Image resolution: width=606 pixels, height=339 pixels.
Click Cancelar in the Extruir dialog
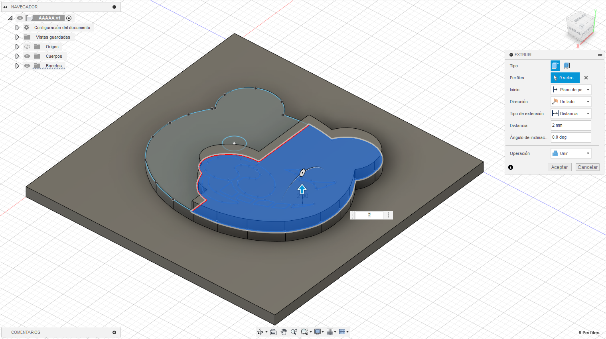588,167
